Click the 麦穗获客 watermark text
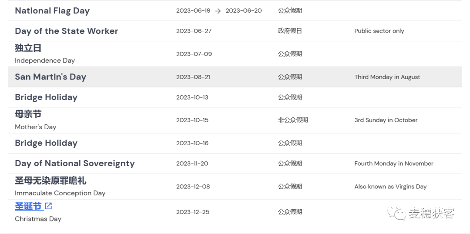This screenshot has width=470, height=234. (431, 213)
